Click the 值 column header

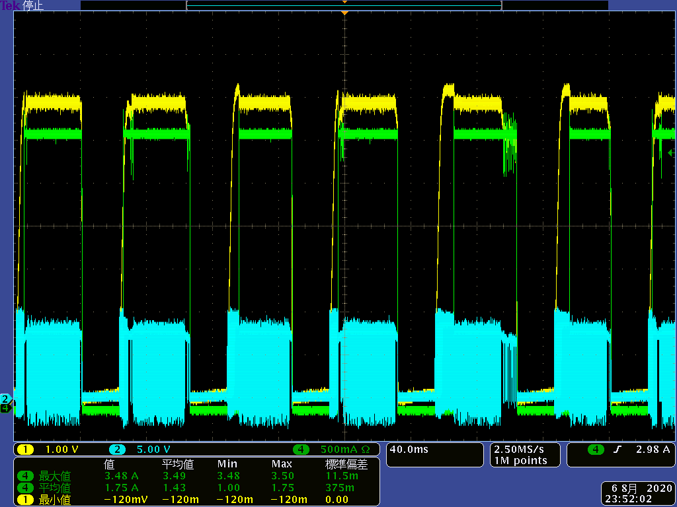click(109, 464)
